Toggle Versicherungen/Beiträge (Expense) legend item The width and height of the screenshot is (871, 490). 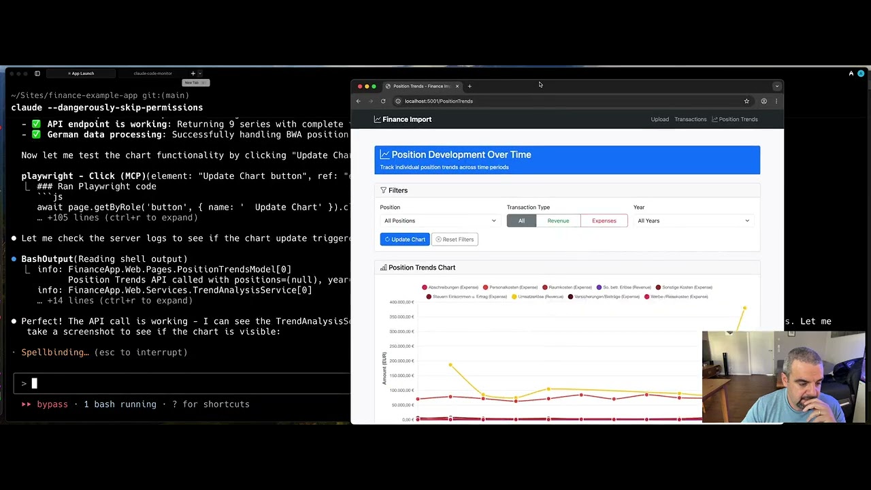point(604,297)
